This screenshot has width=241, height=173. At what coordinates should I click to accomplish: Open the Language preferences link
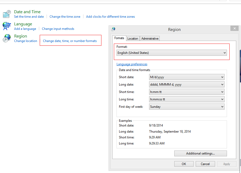(x=132, y=64)
